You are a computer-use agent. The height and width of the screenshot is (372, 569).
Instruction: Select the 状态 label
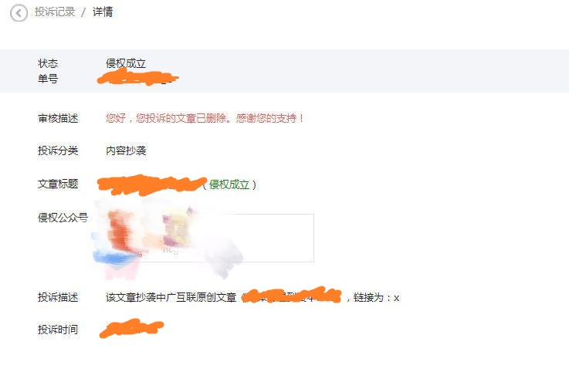point(48,63)
